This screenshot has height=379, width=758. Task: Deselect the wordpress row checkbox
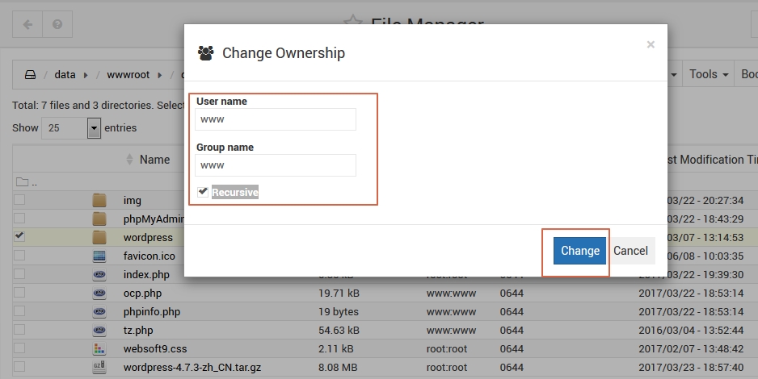pyautogui.click(x=19, y=236)
